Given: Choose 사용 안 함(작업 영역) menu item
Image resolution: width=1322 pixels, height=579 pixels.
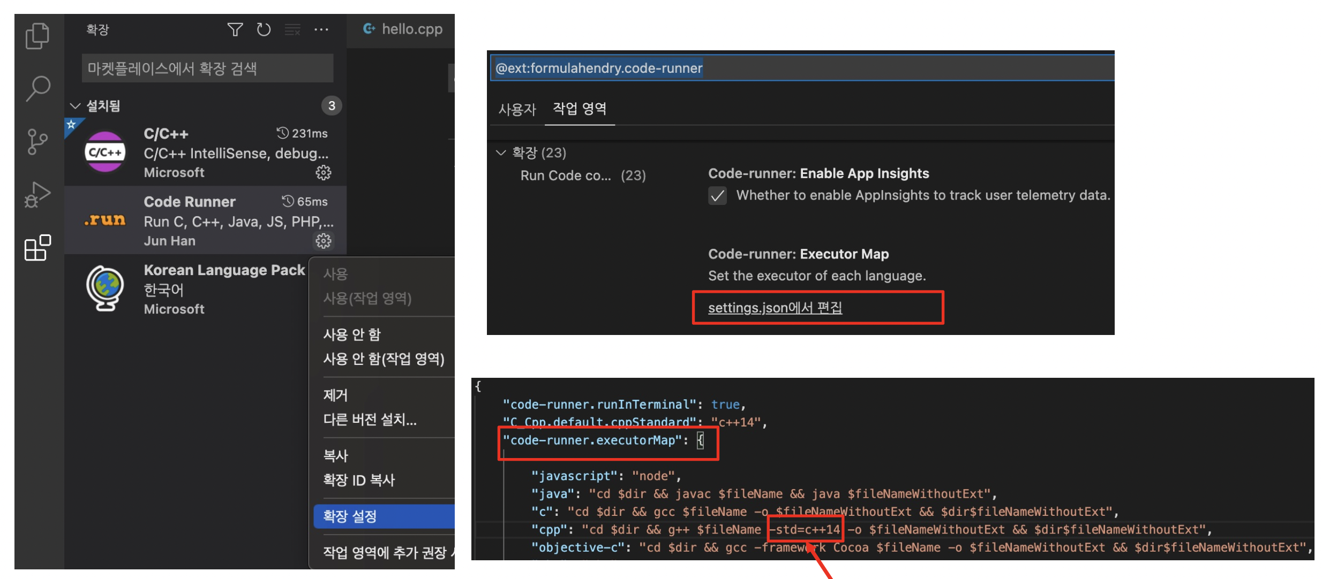Looking at the screenshot, I should 384,359.
